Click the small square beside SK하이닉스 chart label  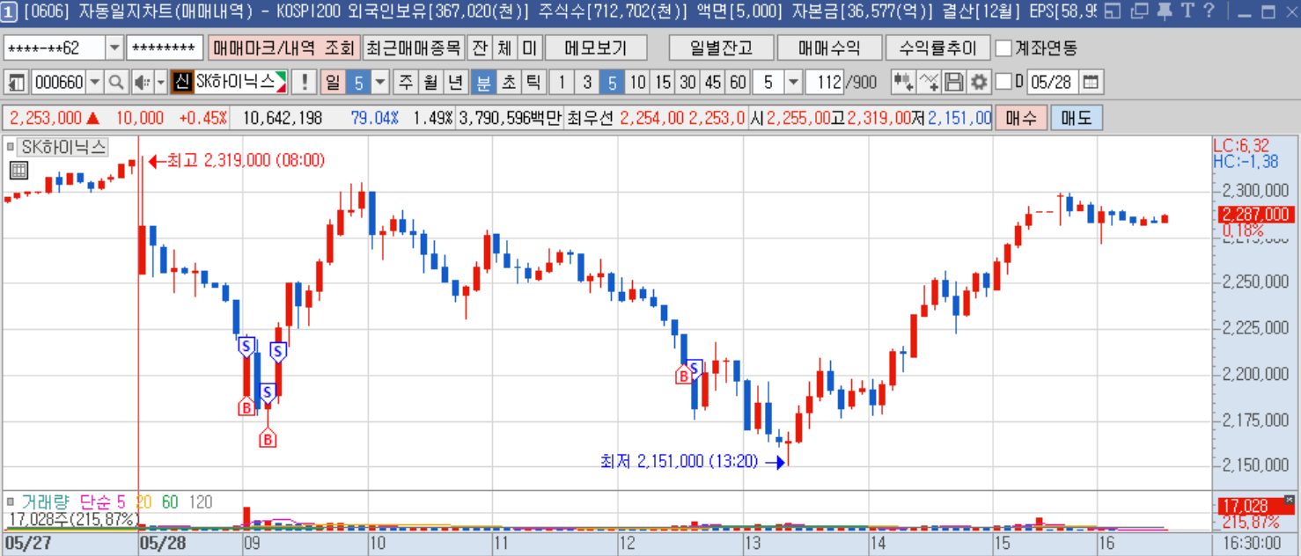click(10, 148)
